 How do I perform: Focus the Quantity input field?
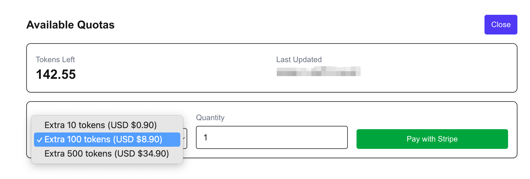pos(274,137)
